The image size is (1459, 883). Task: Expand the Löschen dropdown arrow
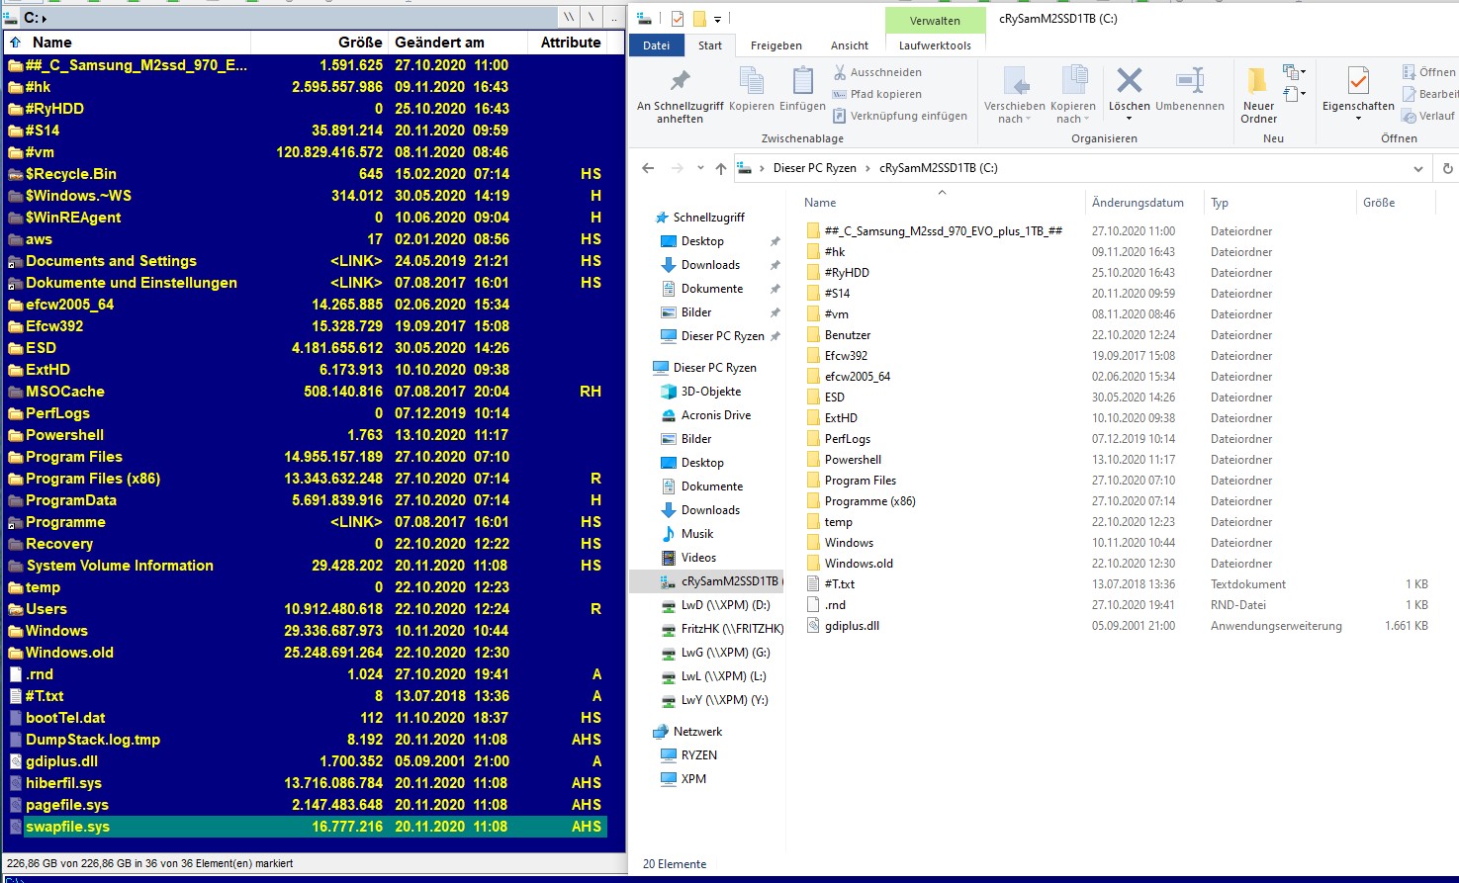pos(1129,119)
